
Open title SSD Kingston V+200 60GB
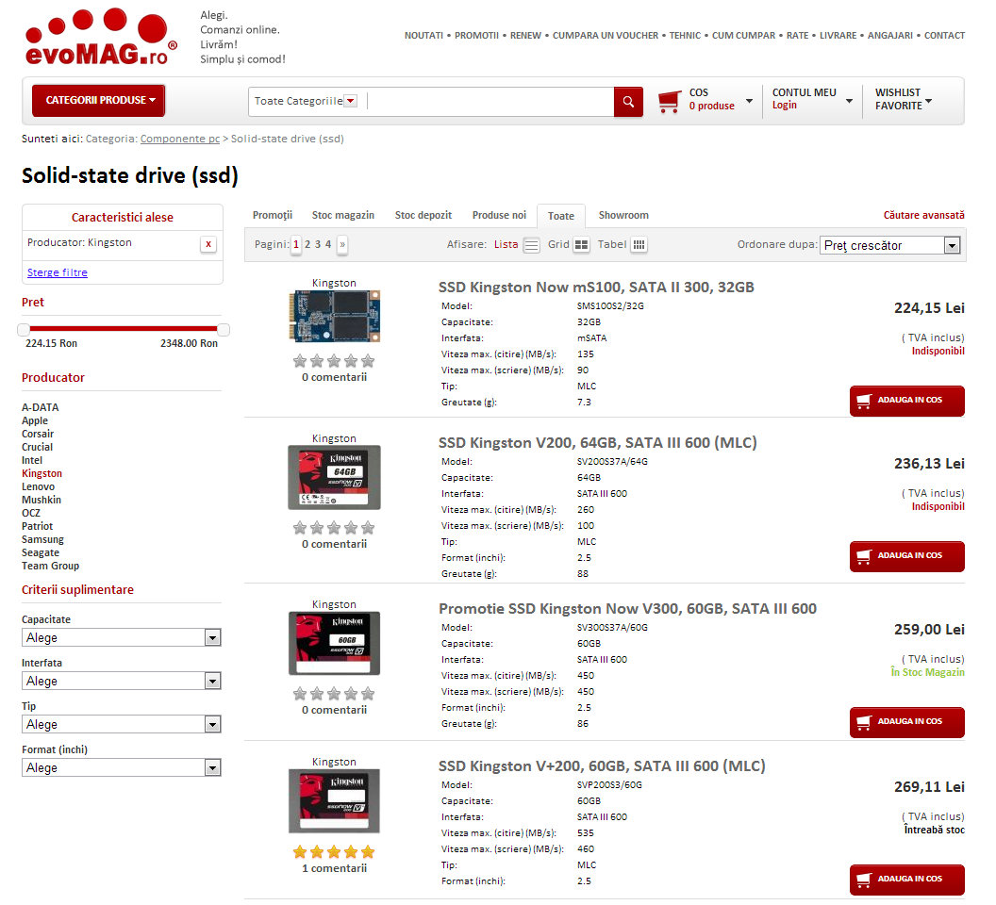tap(602, 766)
